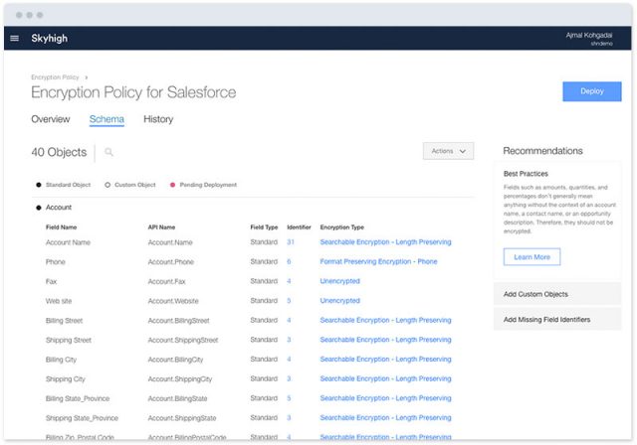Open the History tab
The width and height of the screenshot is (637, 445).
[x=158, y=119]
